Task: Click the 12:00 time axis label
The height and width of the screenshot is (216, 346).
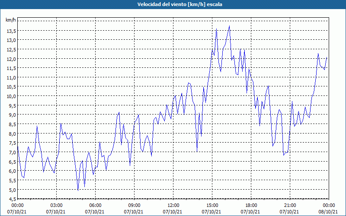Action: (x=173, y=206)
